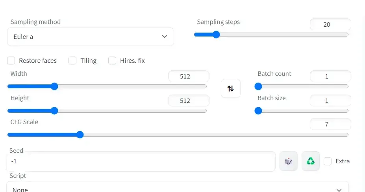Check the Hires. fix option
Image resolution: width=365 pixels, height=192 pixels.
pyautogui.click(x=112, y=60)
